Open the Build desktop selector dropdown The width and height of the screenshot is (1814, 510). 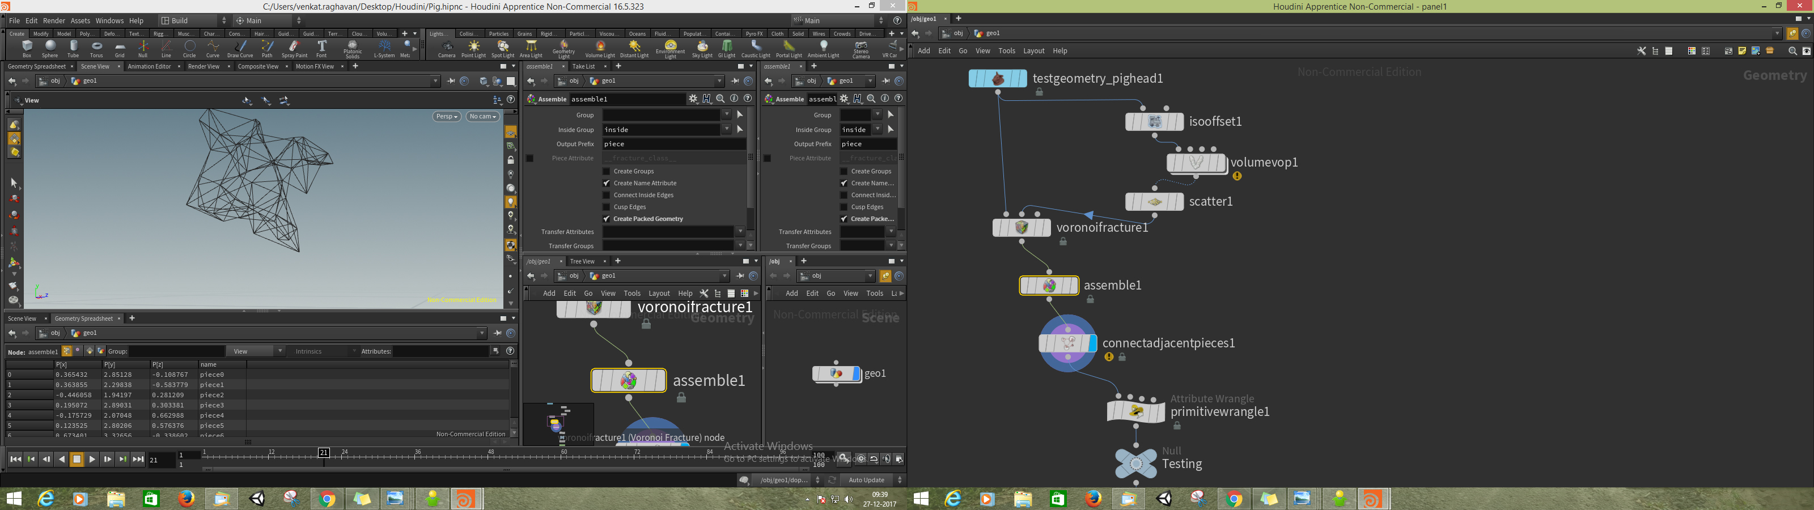click(x=194, y=20)
